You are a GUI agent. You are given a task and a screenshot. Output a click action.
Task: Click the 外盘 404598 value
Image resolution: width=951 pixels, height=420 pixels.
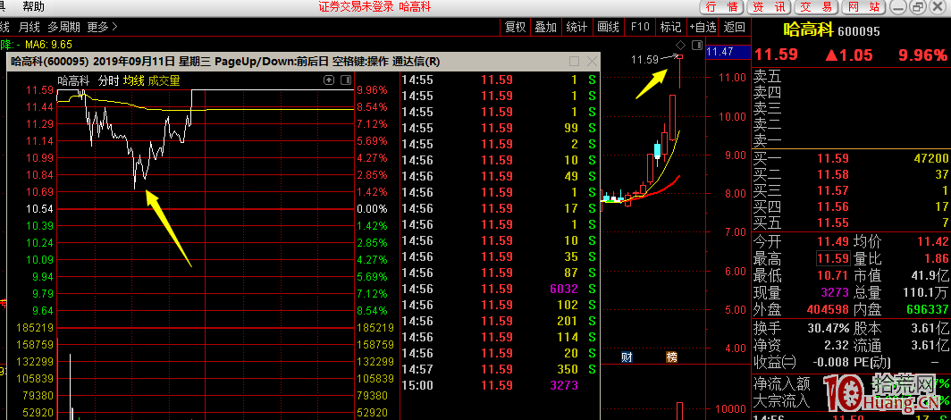point(829,310)
